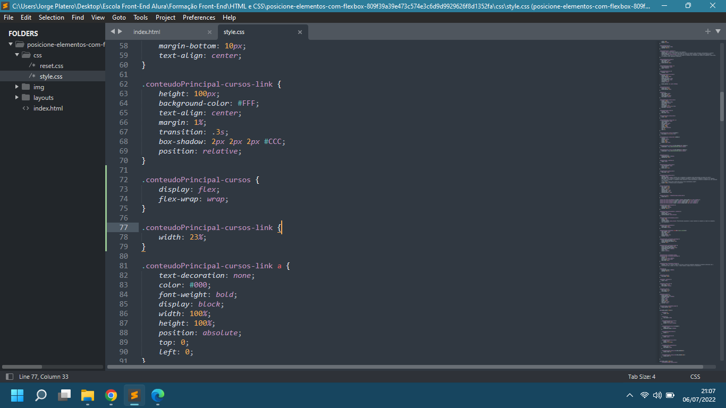Click the index.html file type icon
The image size is (726, 408).
(26, 108)
